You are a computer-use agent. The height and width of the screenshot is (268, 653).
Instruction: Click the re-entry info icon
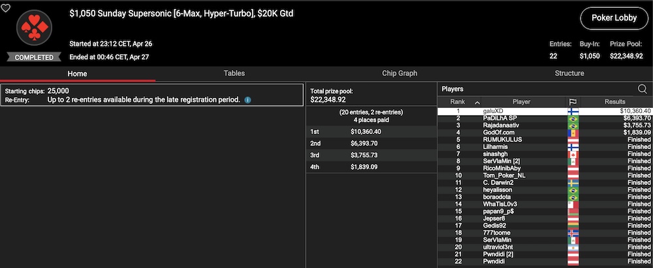click(247, 100)
